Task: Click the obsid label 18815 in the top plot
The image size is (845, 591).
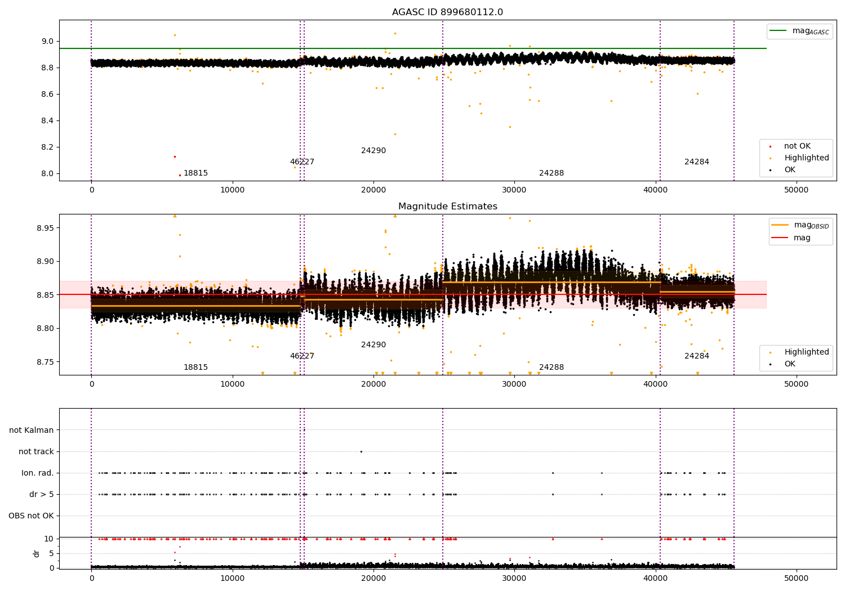Action: 195,173
